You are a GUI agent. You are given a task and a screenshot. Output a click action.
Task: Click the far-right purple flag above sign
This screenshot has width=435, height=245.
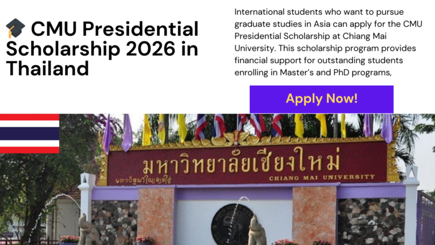387,129
